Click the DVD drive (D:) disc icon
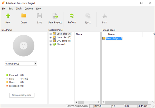The height and width of the screenshot is (108, 155). coord(54,41)
